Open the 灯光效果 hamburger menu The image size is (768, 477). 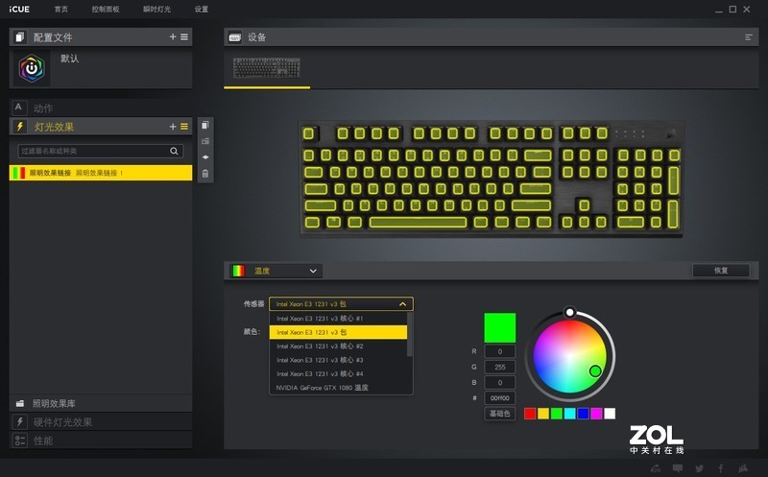[184, 127]
